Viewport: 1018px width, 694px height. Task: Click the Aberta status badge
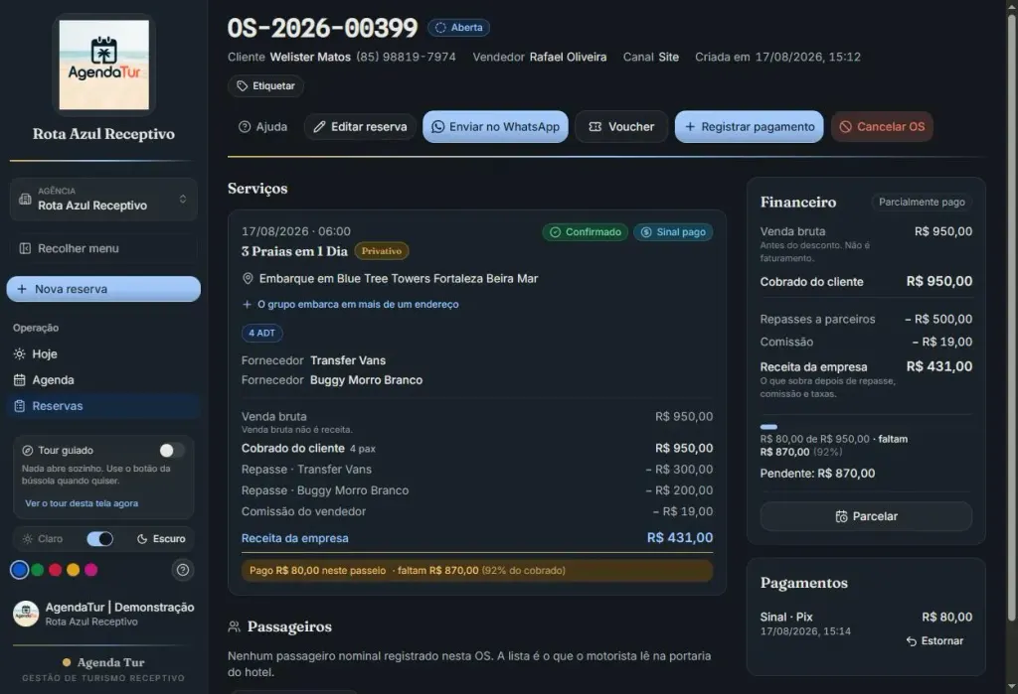(458, 27)
